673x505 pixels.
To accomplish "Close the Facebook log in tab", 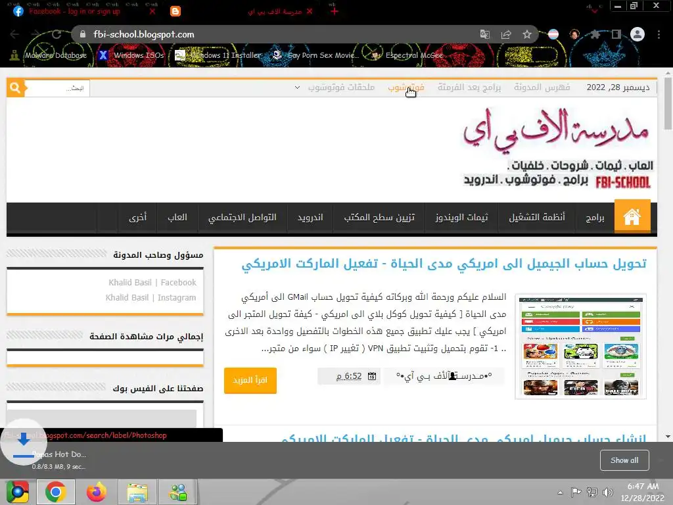I will (x=152, y=12).
